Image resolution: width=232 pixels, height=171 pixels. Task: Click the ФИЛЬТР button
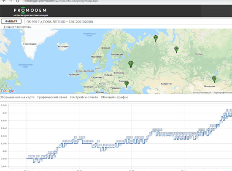(11, 21)
